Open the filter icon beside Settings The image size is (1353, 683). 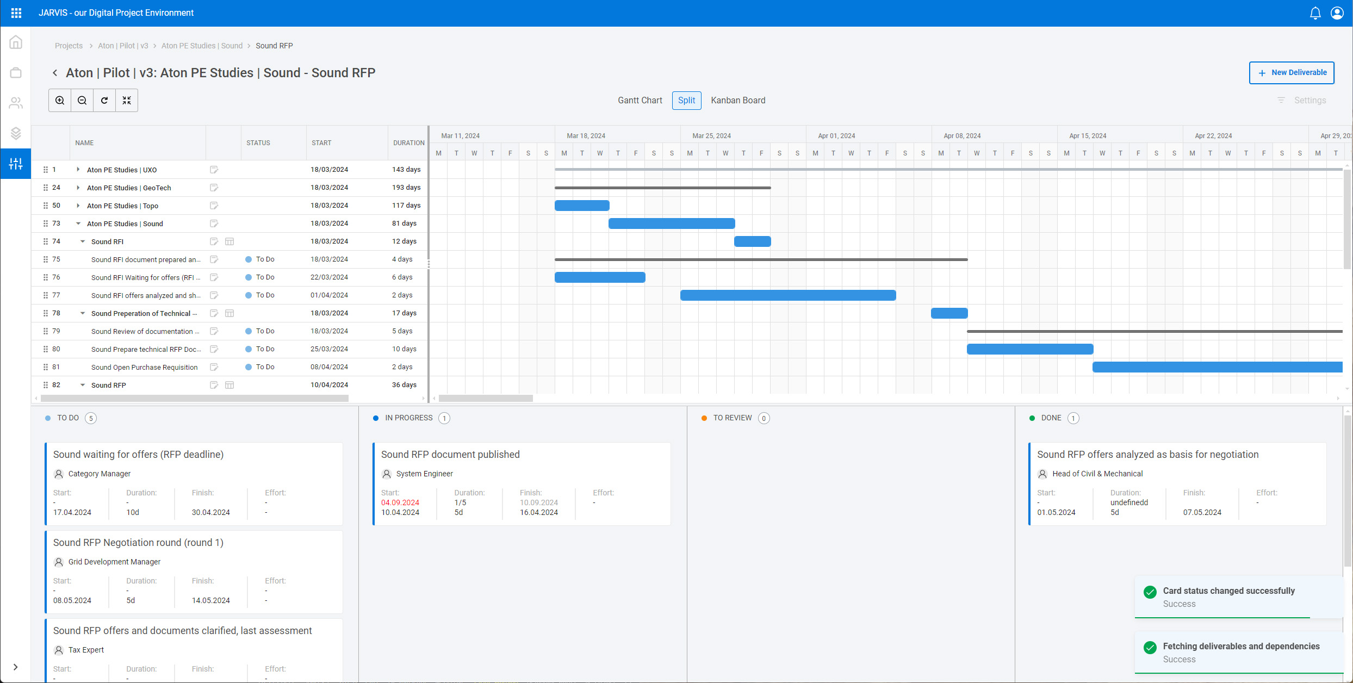(1281, 100)
